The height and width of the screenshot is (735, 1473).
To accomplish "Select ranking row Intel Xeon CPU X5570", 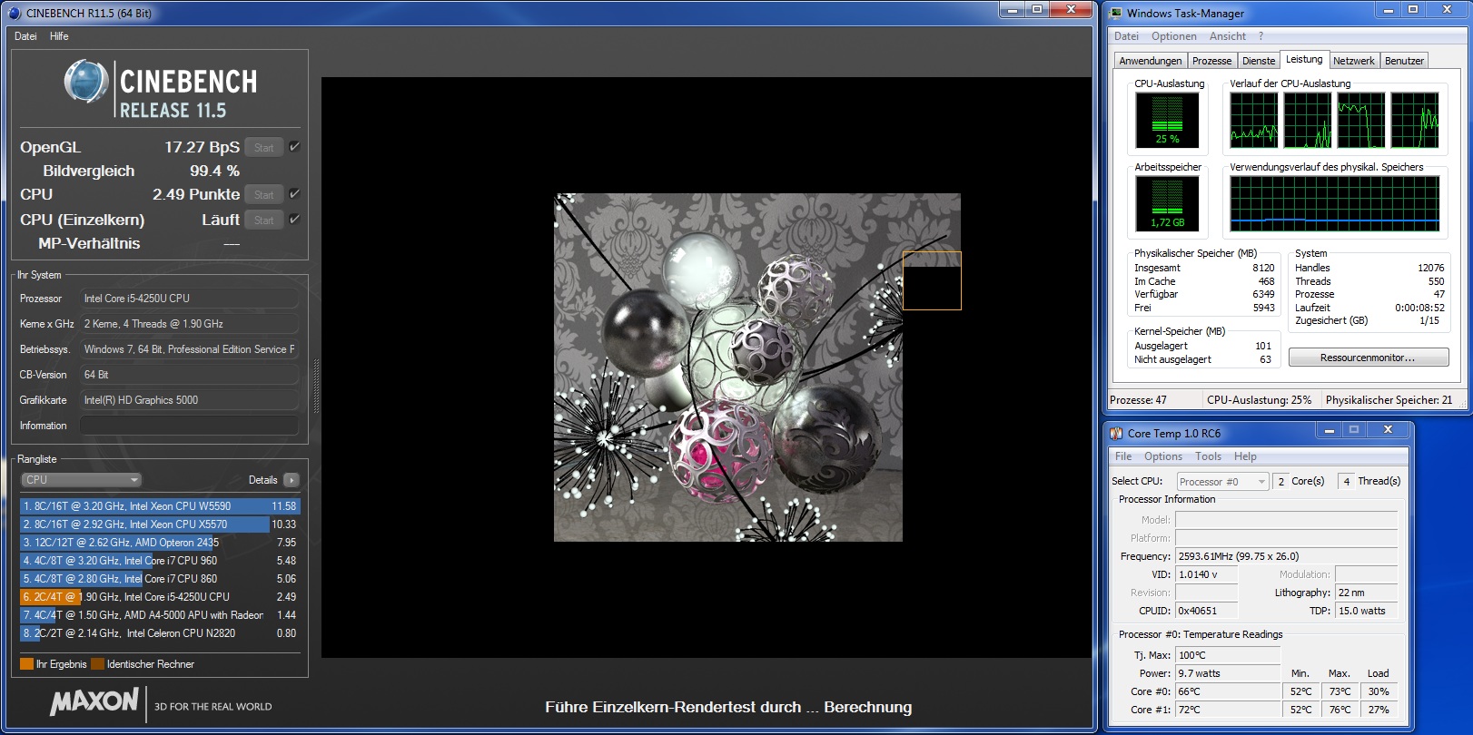I will 160,524.
